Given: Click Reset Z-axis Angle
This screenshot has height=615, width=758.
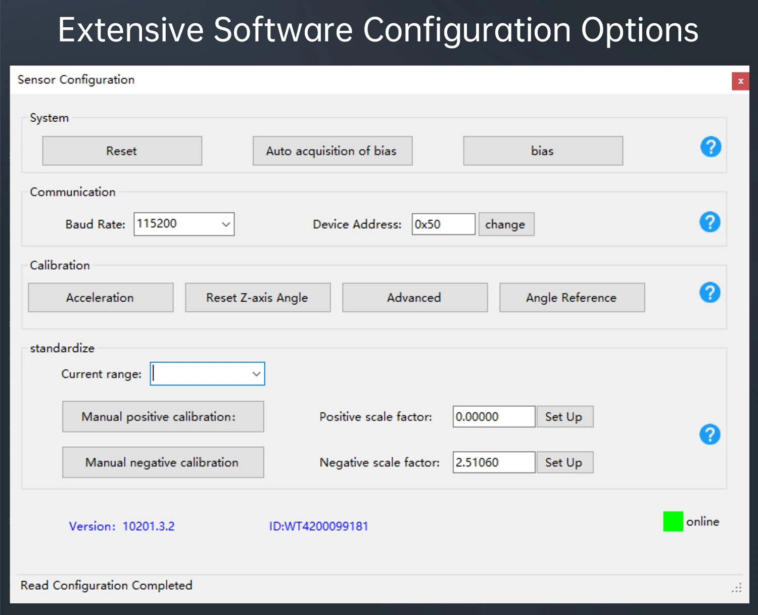Looking at the screenshot, I should [x=257, y=298].
